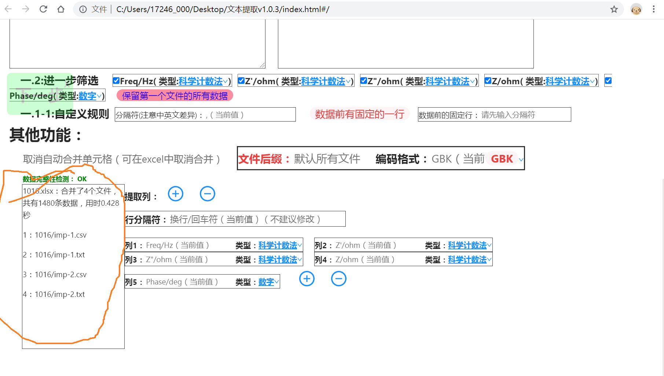
Task: Click the 分隔符 input field
Action: (205, 115)
